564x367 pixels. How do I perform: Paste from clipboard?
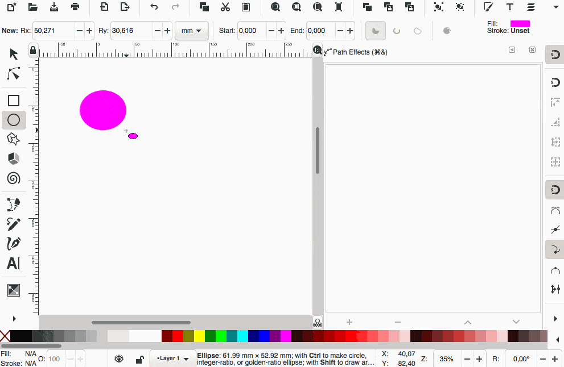[x=246, y=7]
